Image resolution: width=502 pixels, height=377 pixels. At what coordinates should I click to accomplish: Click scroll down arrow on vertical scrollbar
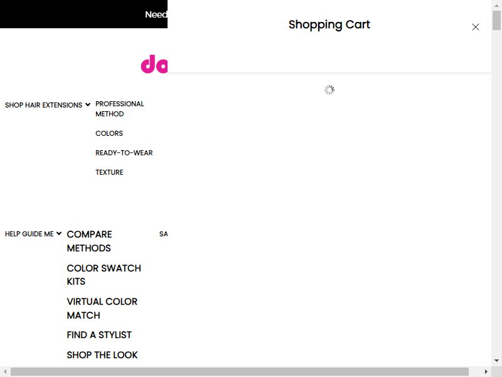[x=496, y=361]
